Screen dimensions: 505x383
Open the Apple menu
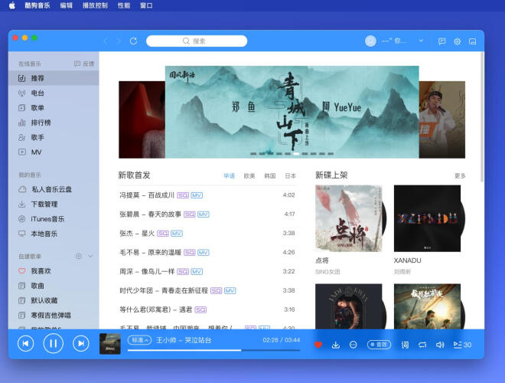coord(12,5)
